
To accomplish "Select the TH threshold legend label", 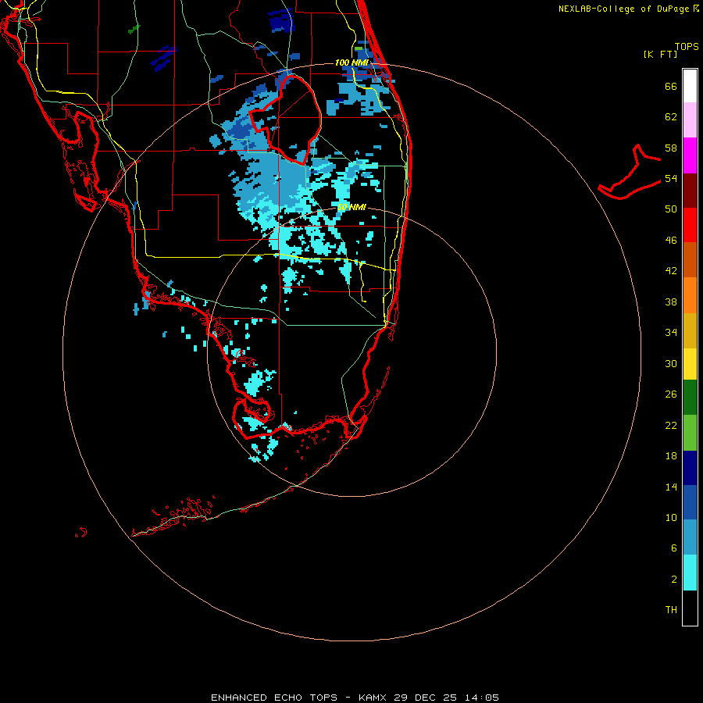I will tap(671, 610).
